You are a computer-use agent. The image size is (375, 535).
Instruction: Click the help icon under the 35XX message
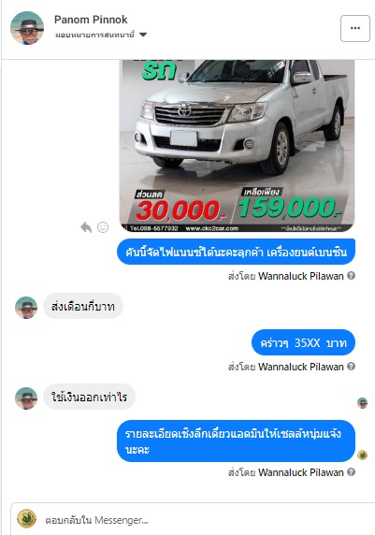(351, 366)
